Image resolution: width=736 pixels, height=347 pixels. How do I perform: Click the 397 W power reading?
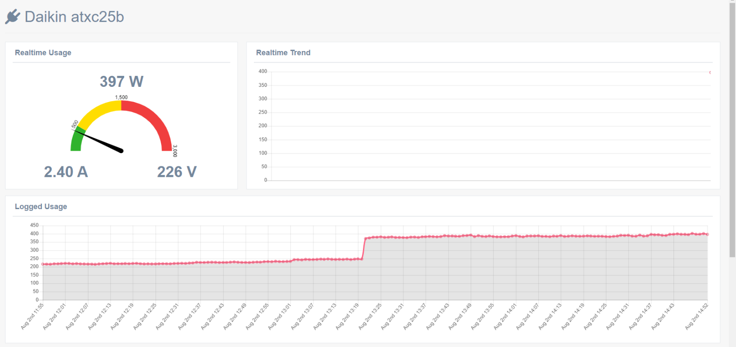pos(121,81)
